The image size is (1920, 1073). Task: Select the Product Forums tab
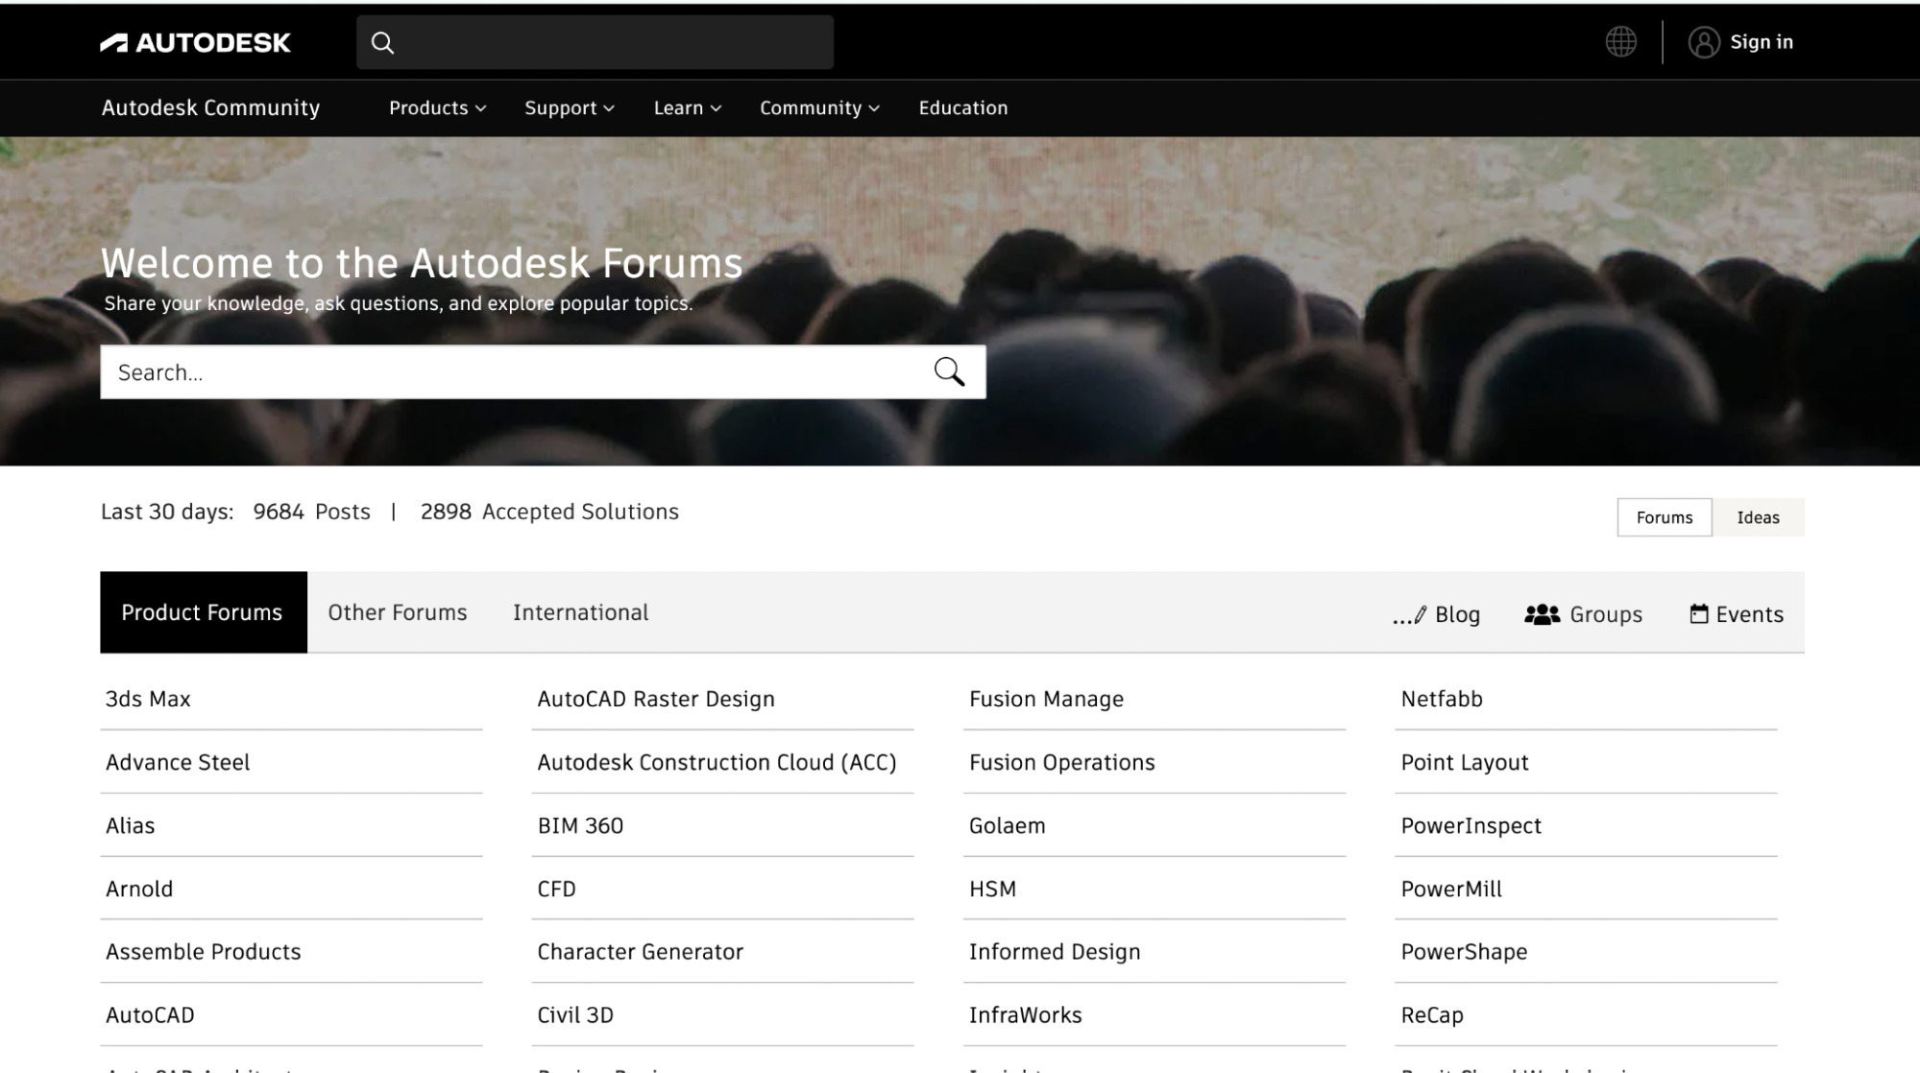click(x=204, y=612)
